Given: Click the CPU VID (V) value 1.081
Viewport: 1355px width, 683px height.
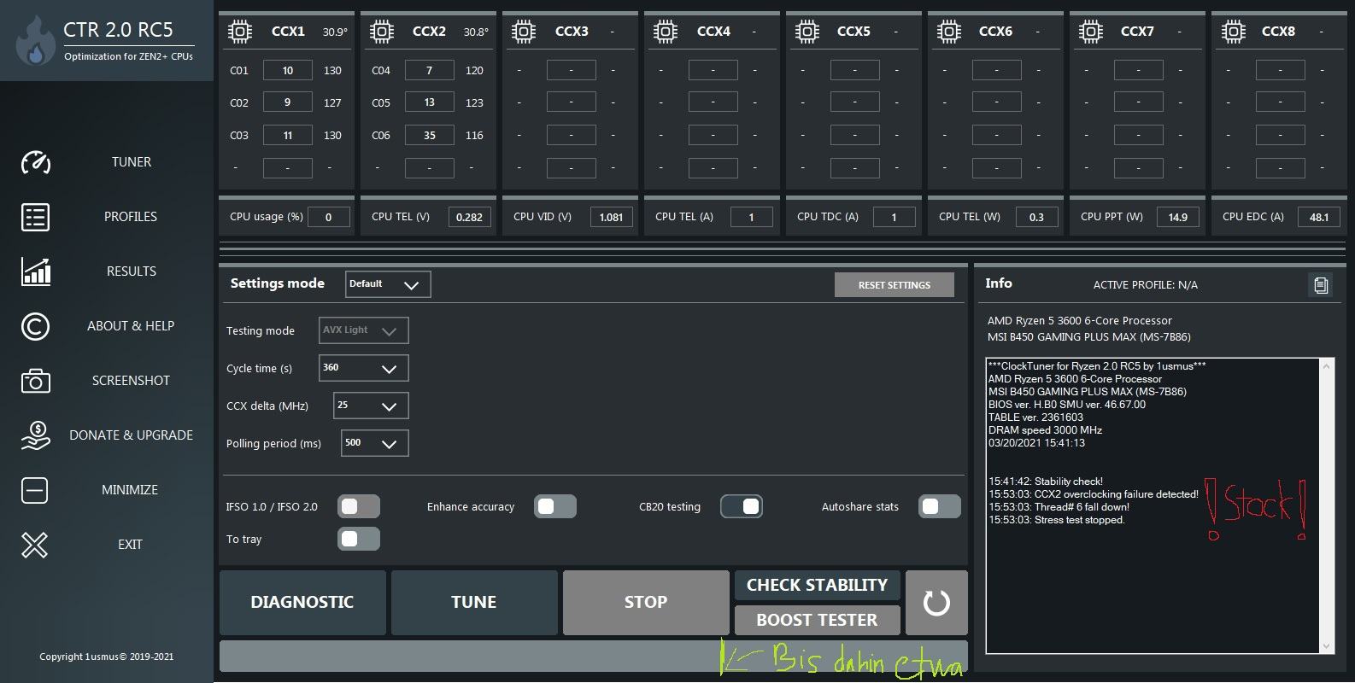Looking at the screenshot, I should (612, 217).
